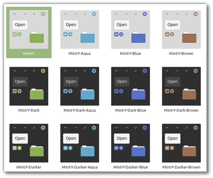
Task: Select the Mint-Y-Darker-Blue theme label
Action: (130, 167)
